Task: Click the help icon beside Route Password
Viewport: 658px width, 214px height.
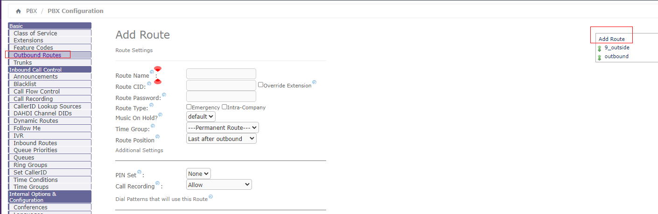Action: pyautogui.click(x=164, y=95)
